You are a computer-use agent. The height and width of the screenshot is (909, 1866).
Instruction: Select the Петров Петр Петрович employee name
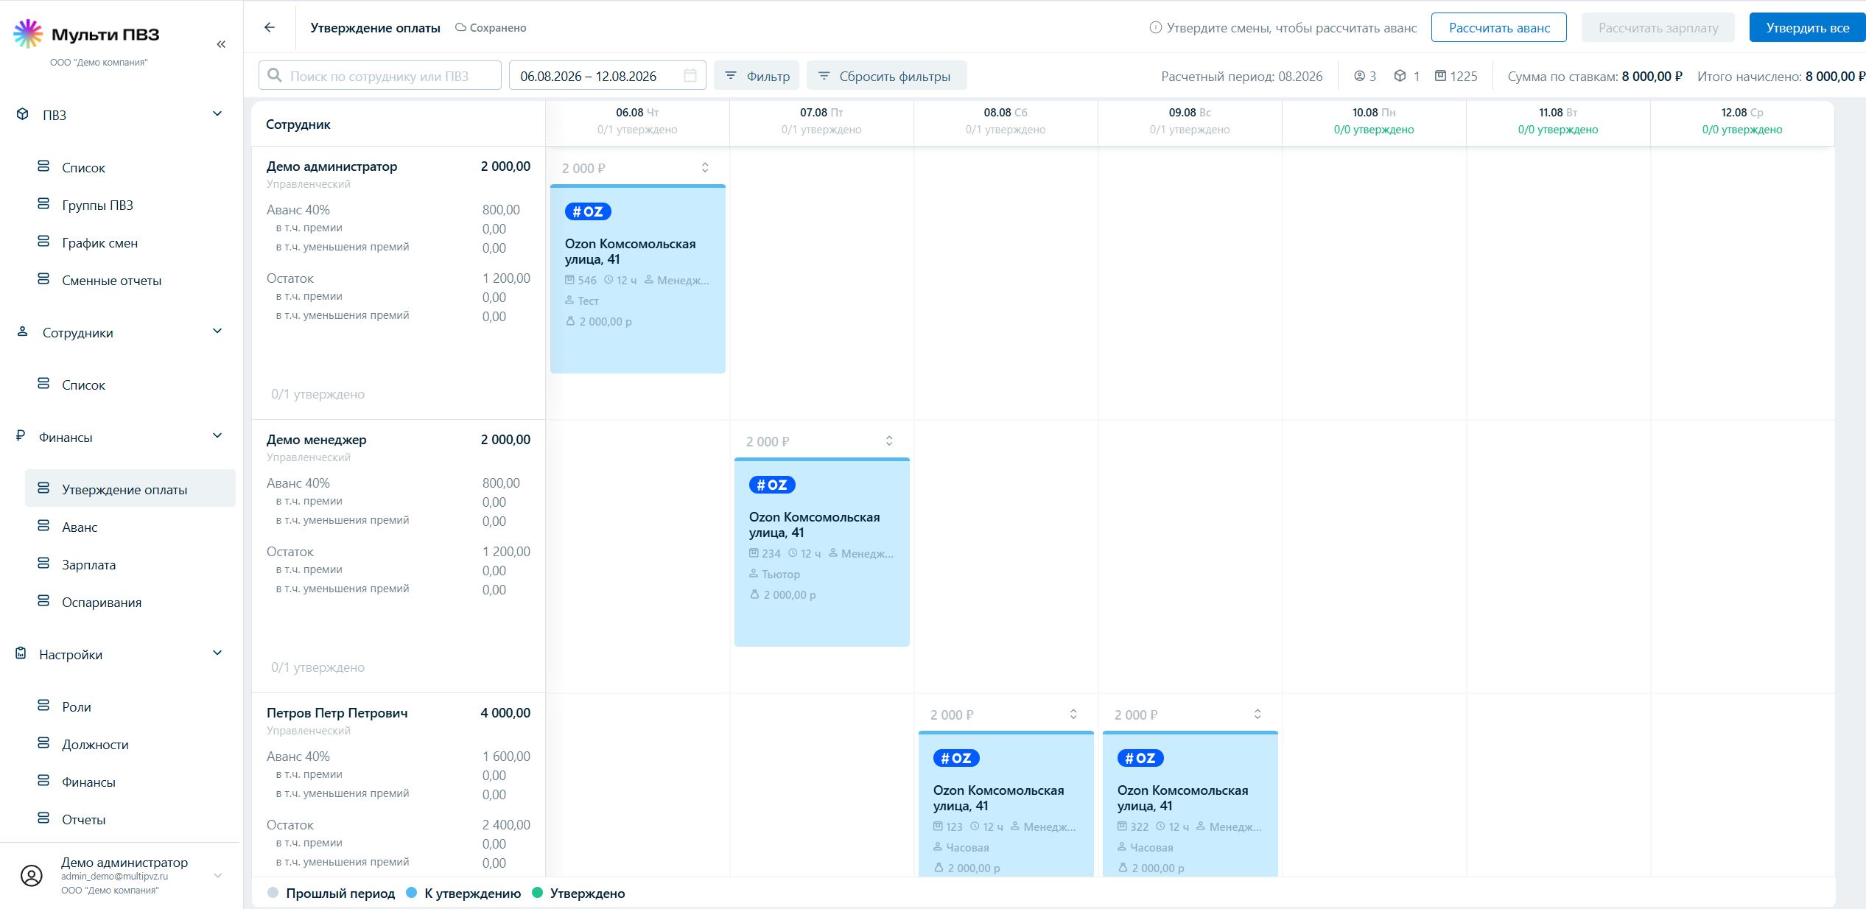337,713
